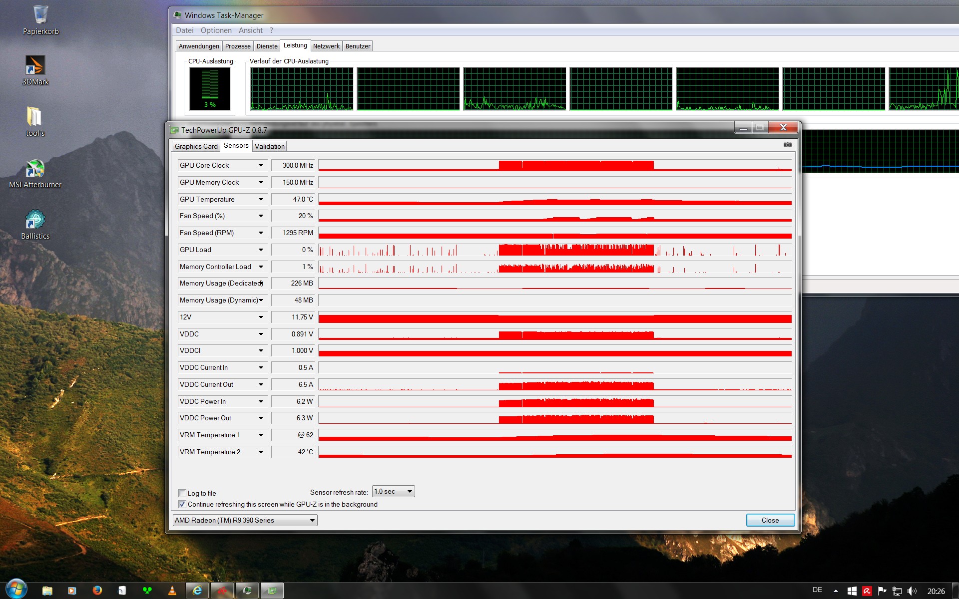Screen dimensions: 959x599
Task: Open the Ballistics desktop shortcut
Action: [35, 221]
